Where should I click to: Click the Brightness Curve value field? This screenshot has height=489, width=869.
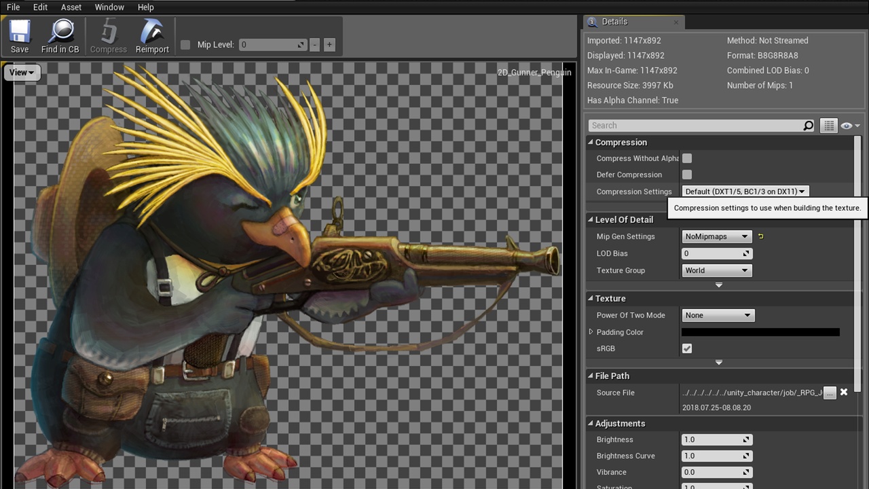pos(717,456)
